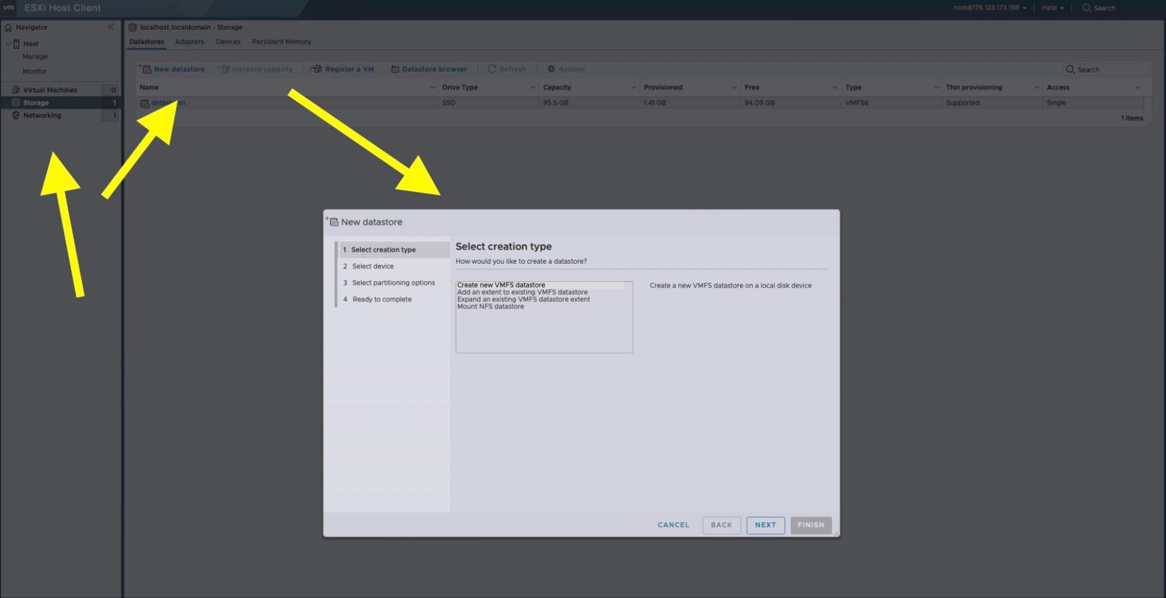Open the Capacity column dropdown arrow
Viewport: 1166px width, 598px height.
(633, 88)
